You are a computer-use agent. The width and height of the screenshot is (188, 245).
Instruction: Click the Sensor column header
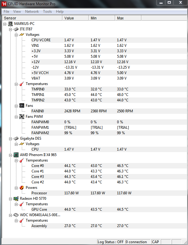coord(32,18)
